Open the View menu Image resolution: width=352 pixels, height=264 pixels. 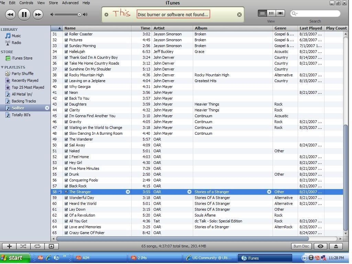[x=41, y=3]
